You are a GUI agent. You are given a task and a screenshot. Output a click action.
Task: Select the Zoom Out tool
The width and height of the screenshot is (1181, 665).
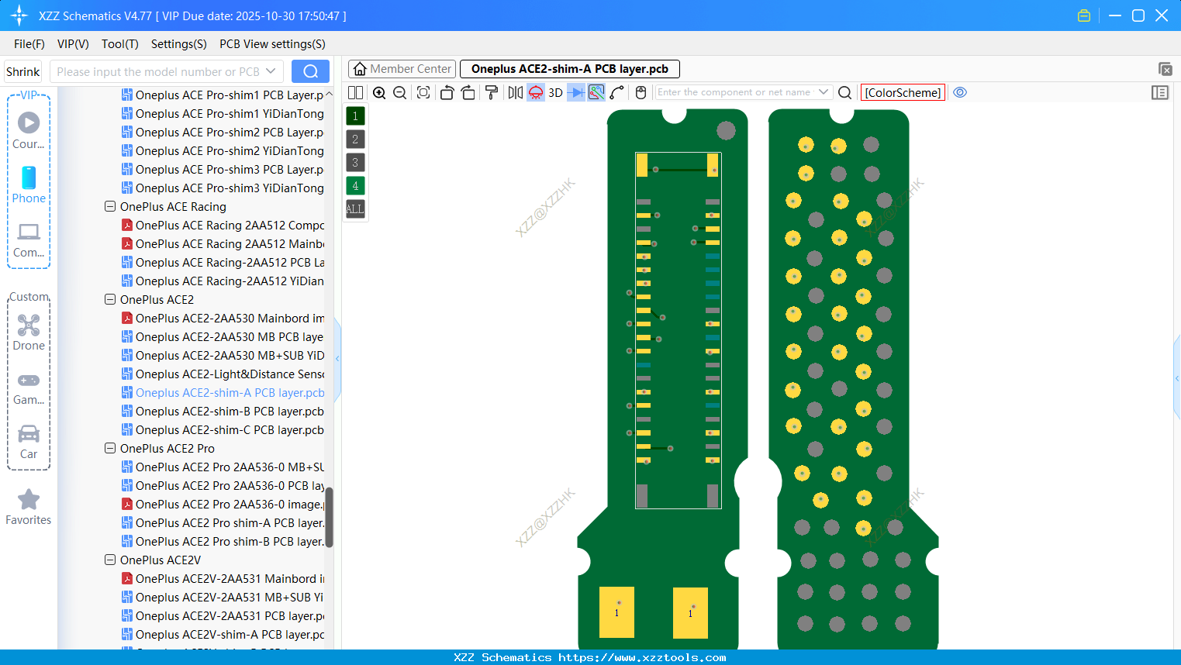[x=399, y=92]
